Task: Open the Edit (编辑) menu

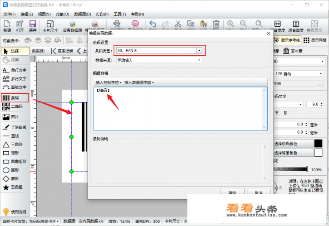Action: 27,14
